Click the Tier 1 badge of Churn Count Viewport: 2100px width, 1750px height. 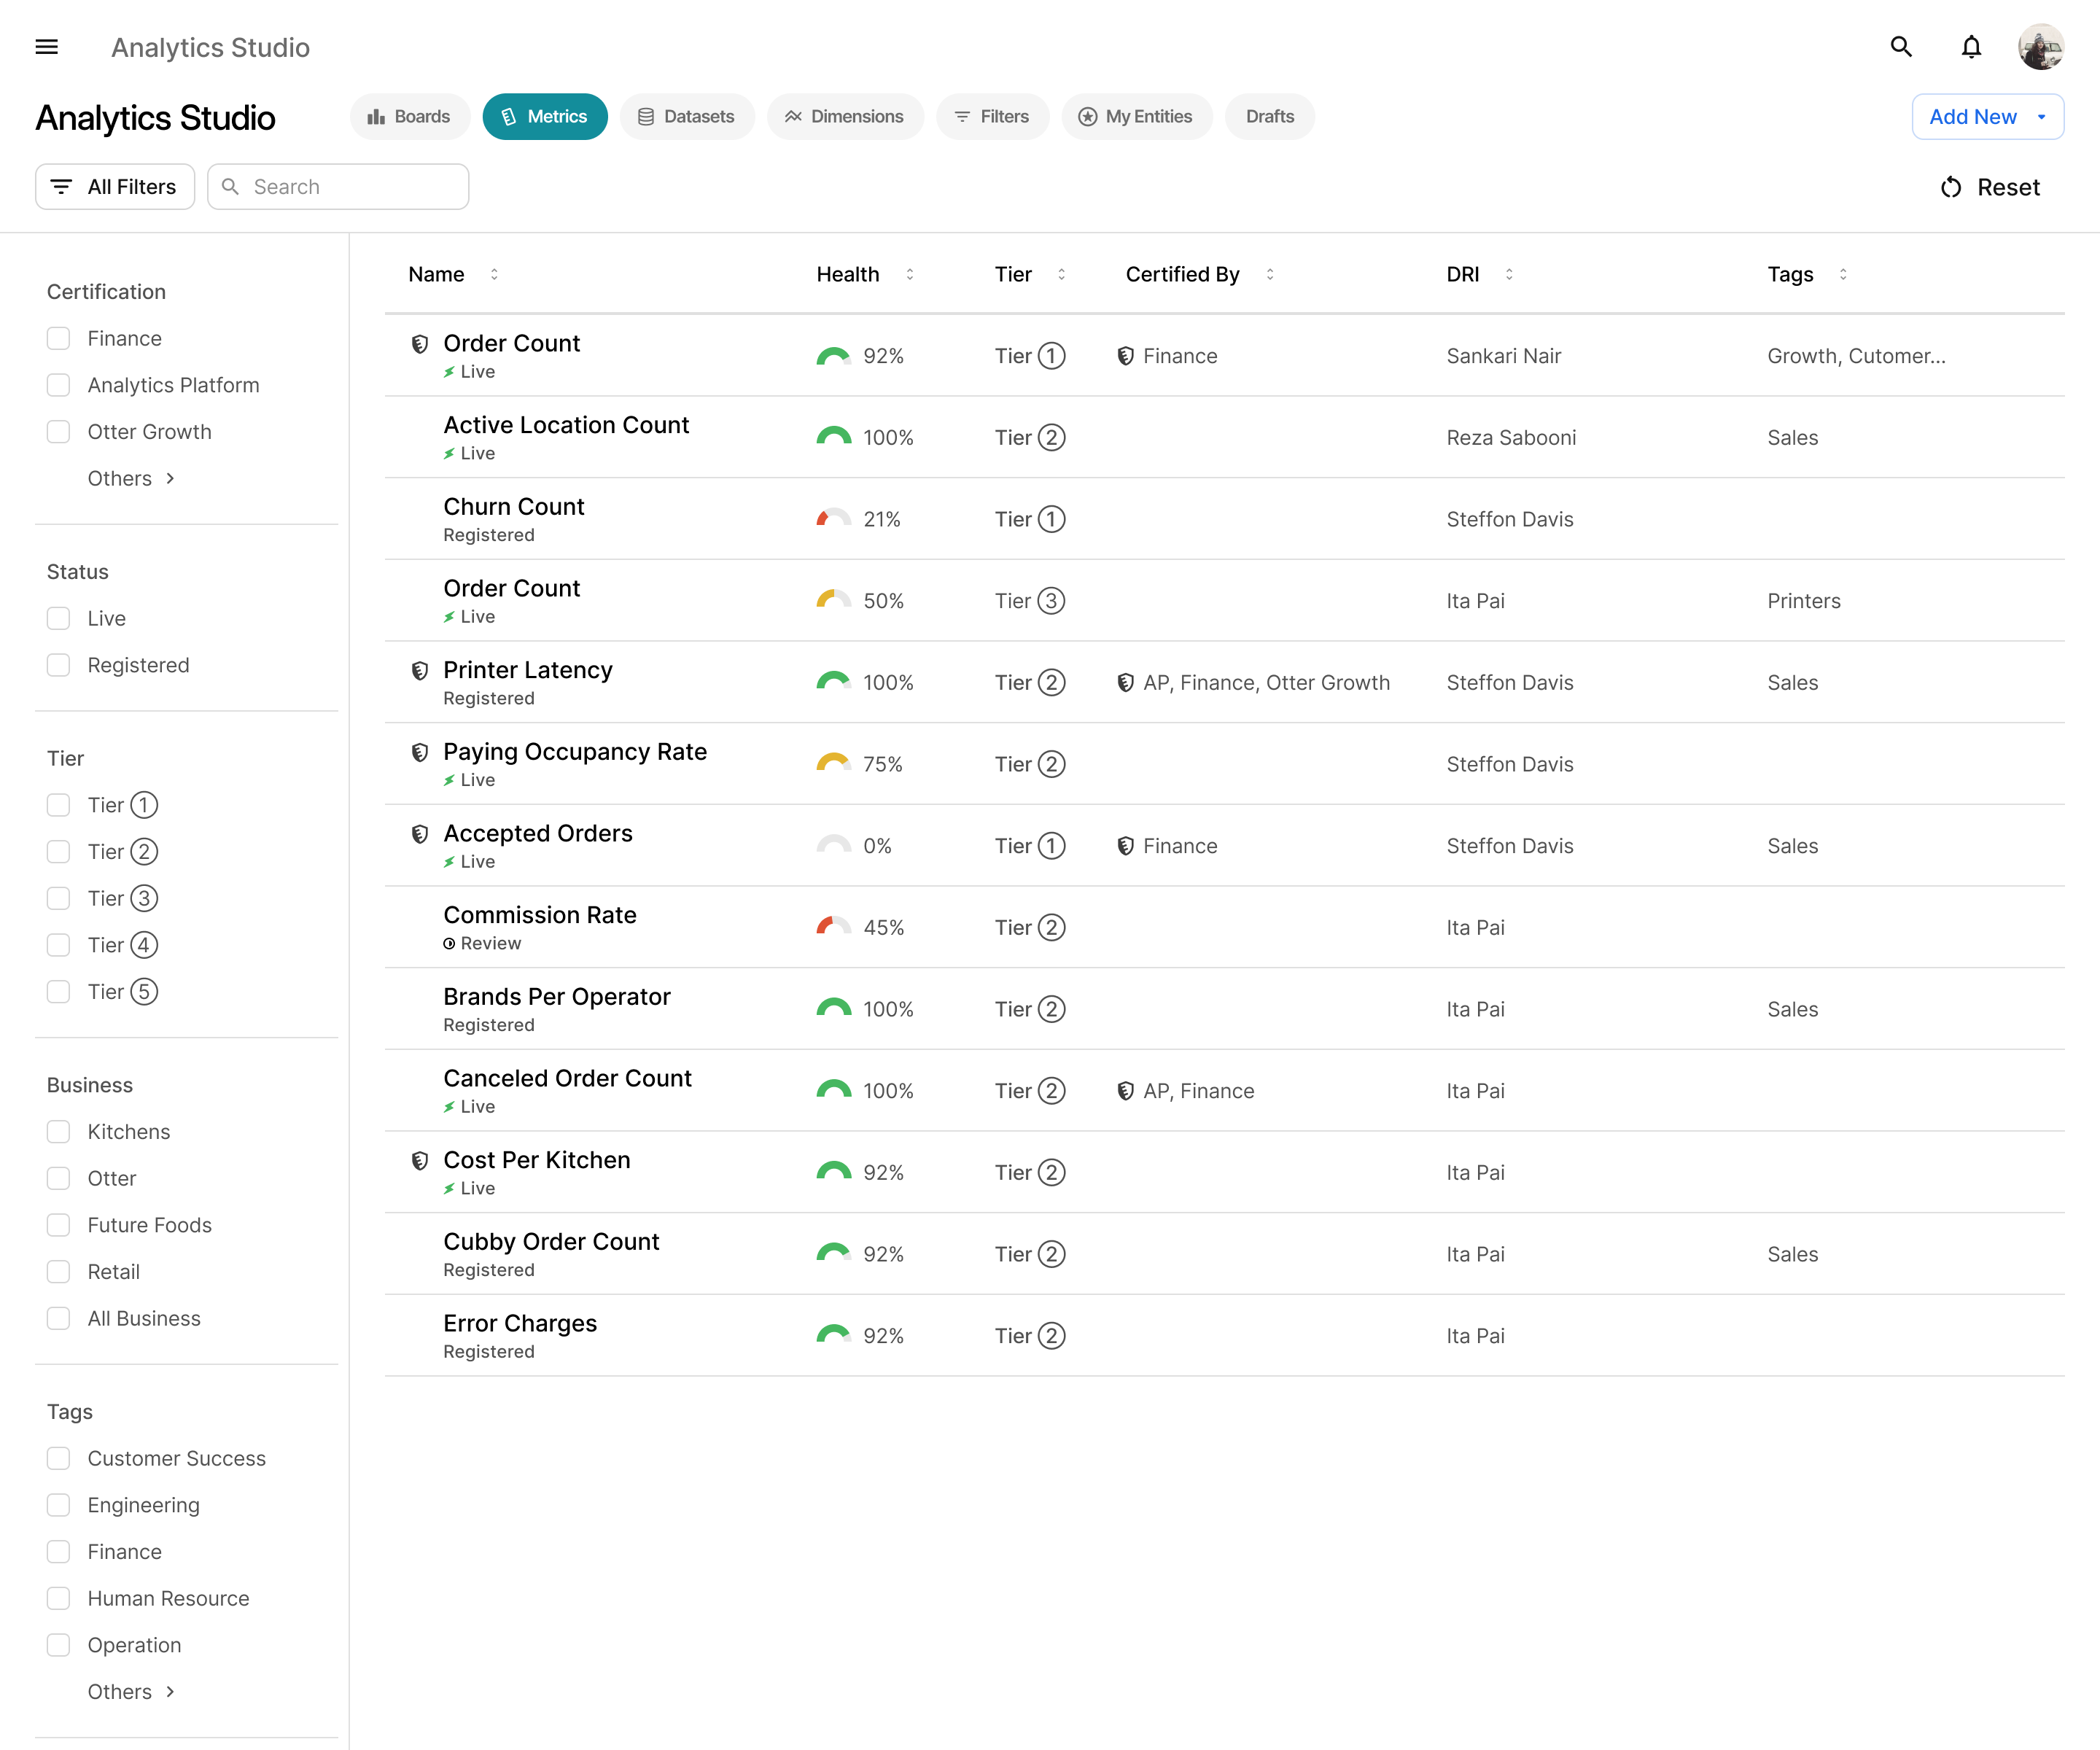pos(1051,519)
